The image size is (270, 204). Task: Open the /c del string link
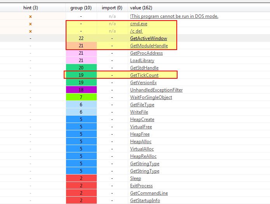136,31
